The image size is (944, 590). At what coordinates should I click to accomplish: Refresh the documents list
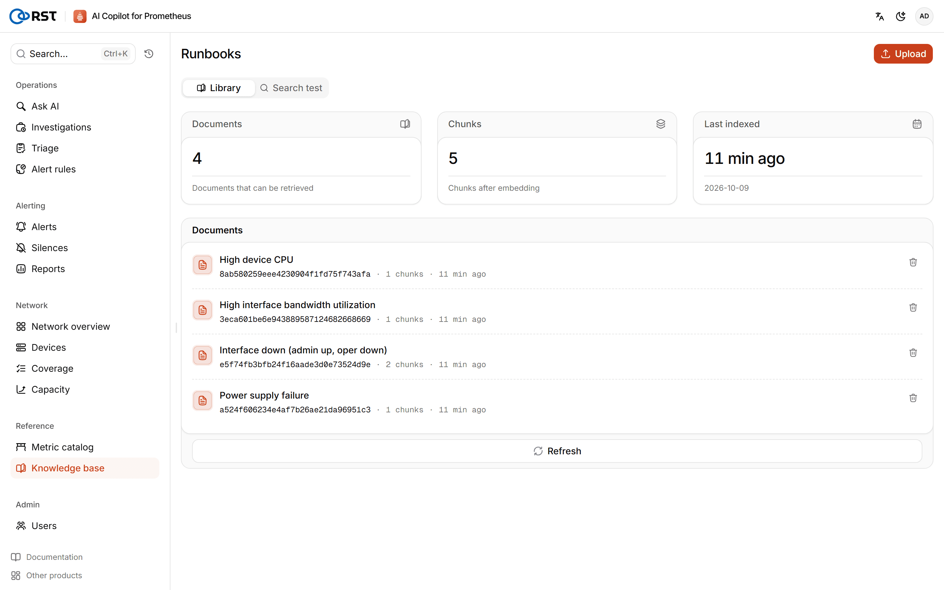pos(557,451)
